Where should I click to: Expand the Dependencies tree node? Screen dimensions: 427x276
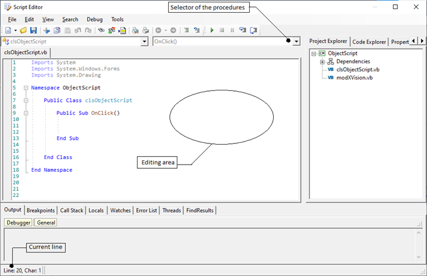pyautogui.click(x=323, y=61)
